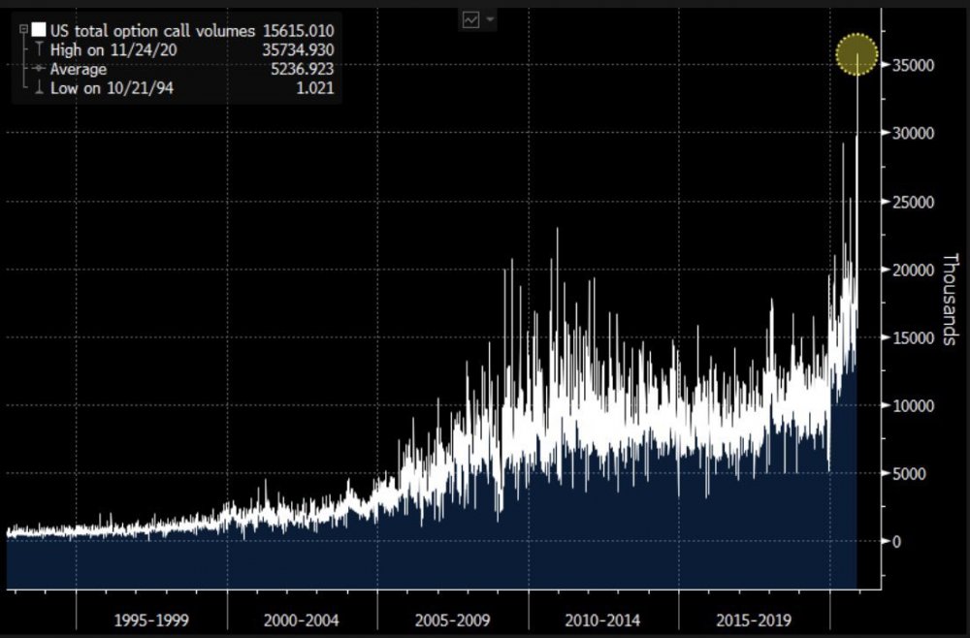
Task: Click the 2005-2009 time axis label
Action: click(x=453, y=621)
